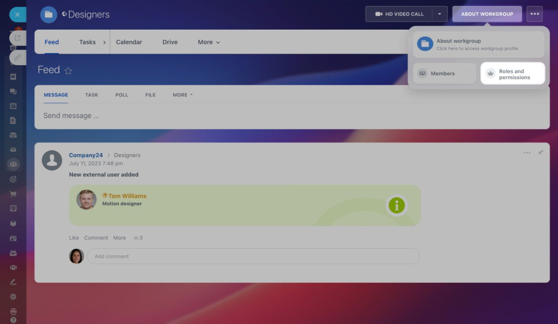Close the workgroup slider with the X button

(18, 15)
